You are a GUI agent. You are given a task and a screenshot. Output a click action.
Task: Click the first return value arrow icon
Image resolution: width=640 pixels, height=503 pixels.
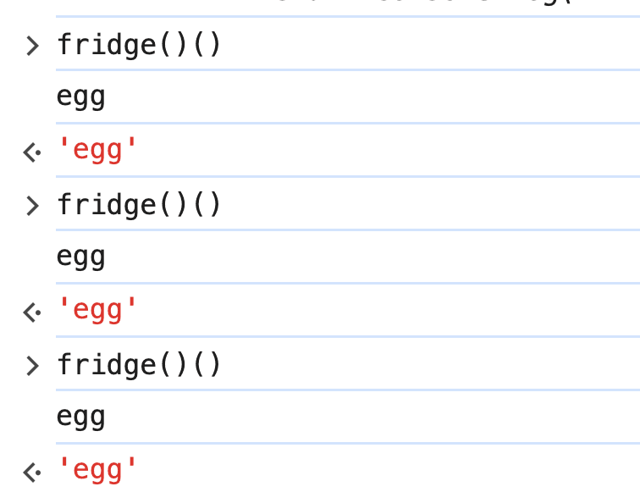click(x=32, y=152)
